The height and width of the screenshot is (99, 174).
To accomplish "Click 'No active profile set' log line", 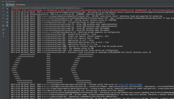I will click(x=68, y=90).
